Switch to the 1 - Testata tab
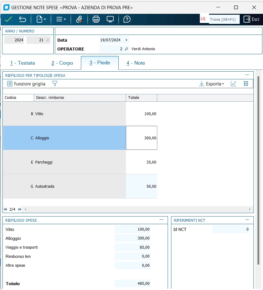Image resolution: width=263 pixels, height=290 pixels. coord(23,63)
